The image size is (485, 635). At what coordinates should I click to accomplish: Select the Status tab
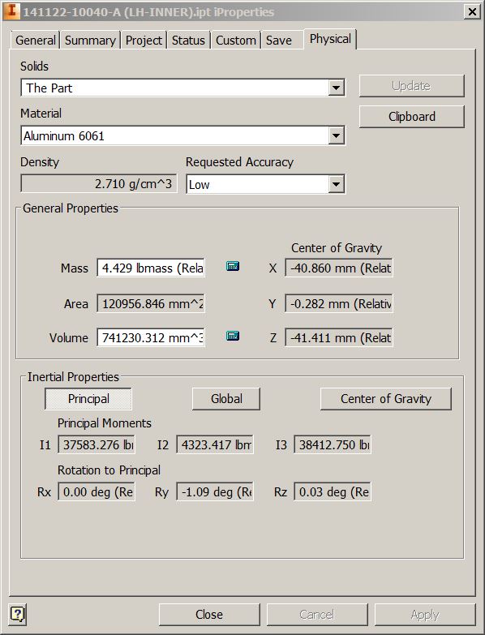click(x=188, y=40)
